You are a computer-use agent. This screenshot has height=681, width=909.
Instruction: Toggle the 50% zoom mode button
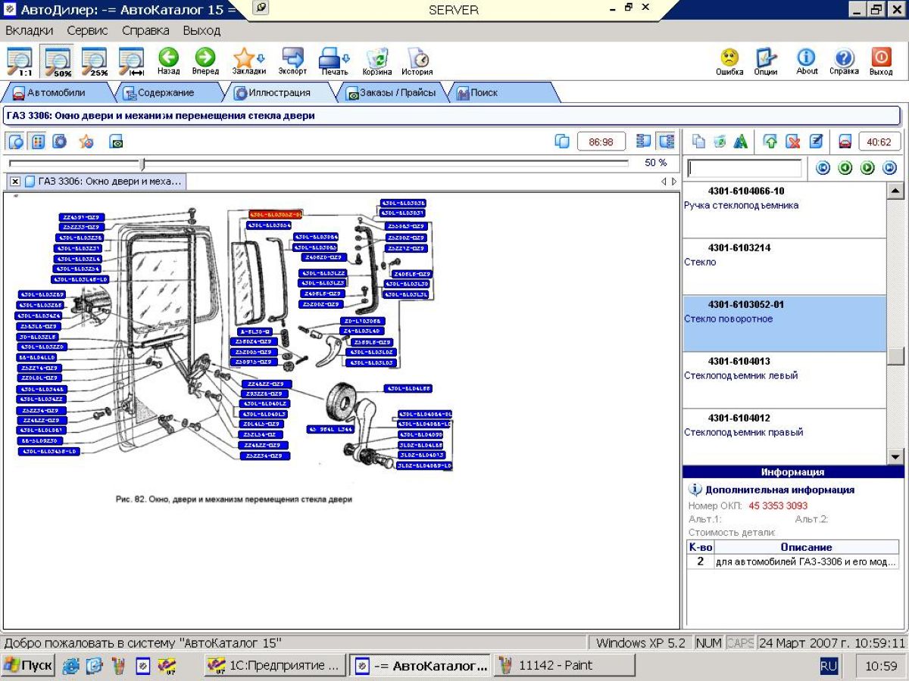click(58, 61)
